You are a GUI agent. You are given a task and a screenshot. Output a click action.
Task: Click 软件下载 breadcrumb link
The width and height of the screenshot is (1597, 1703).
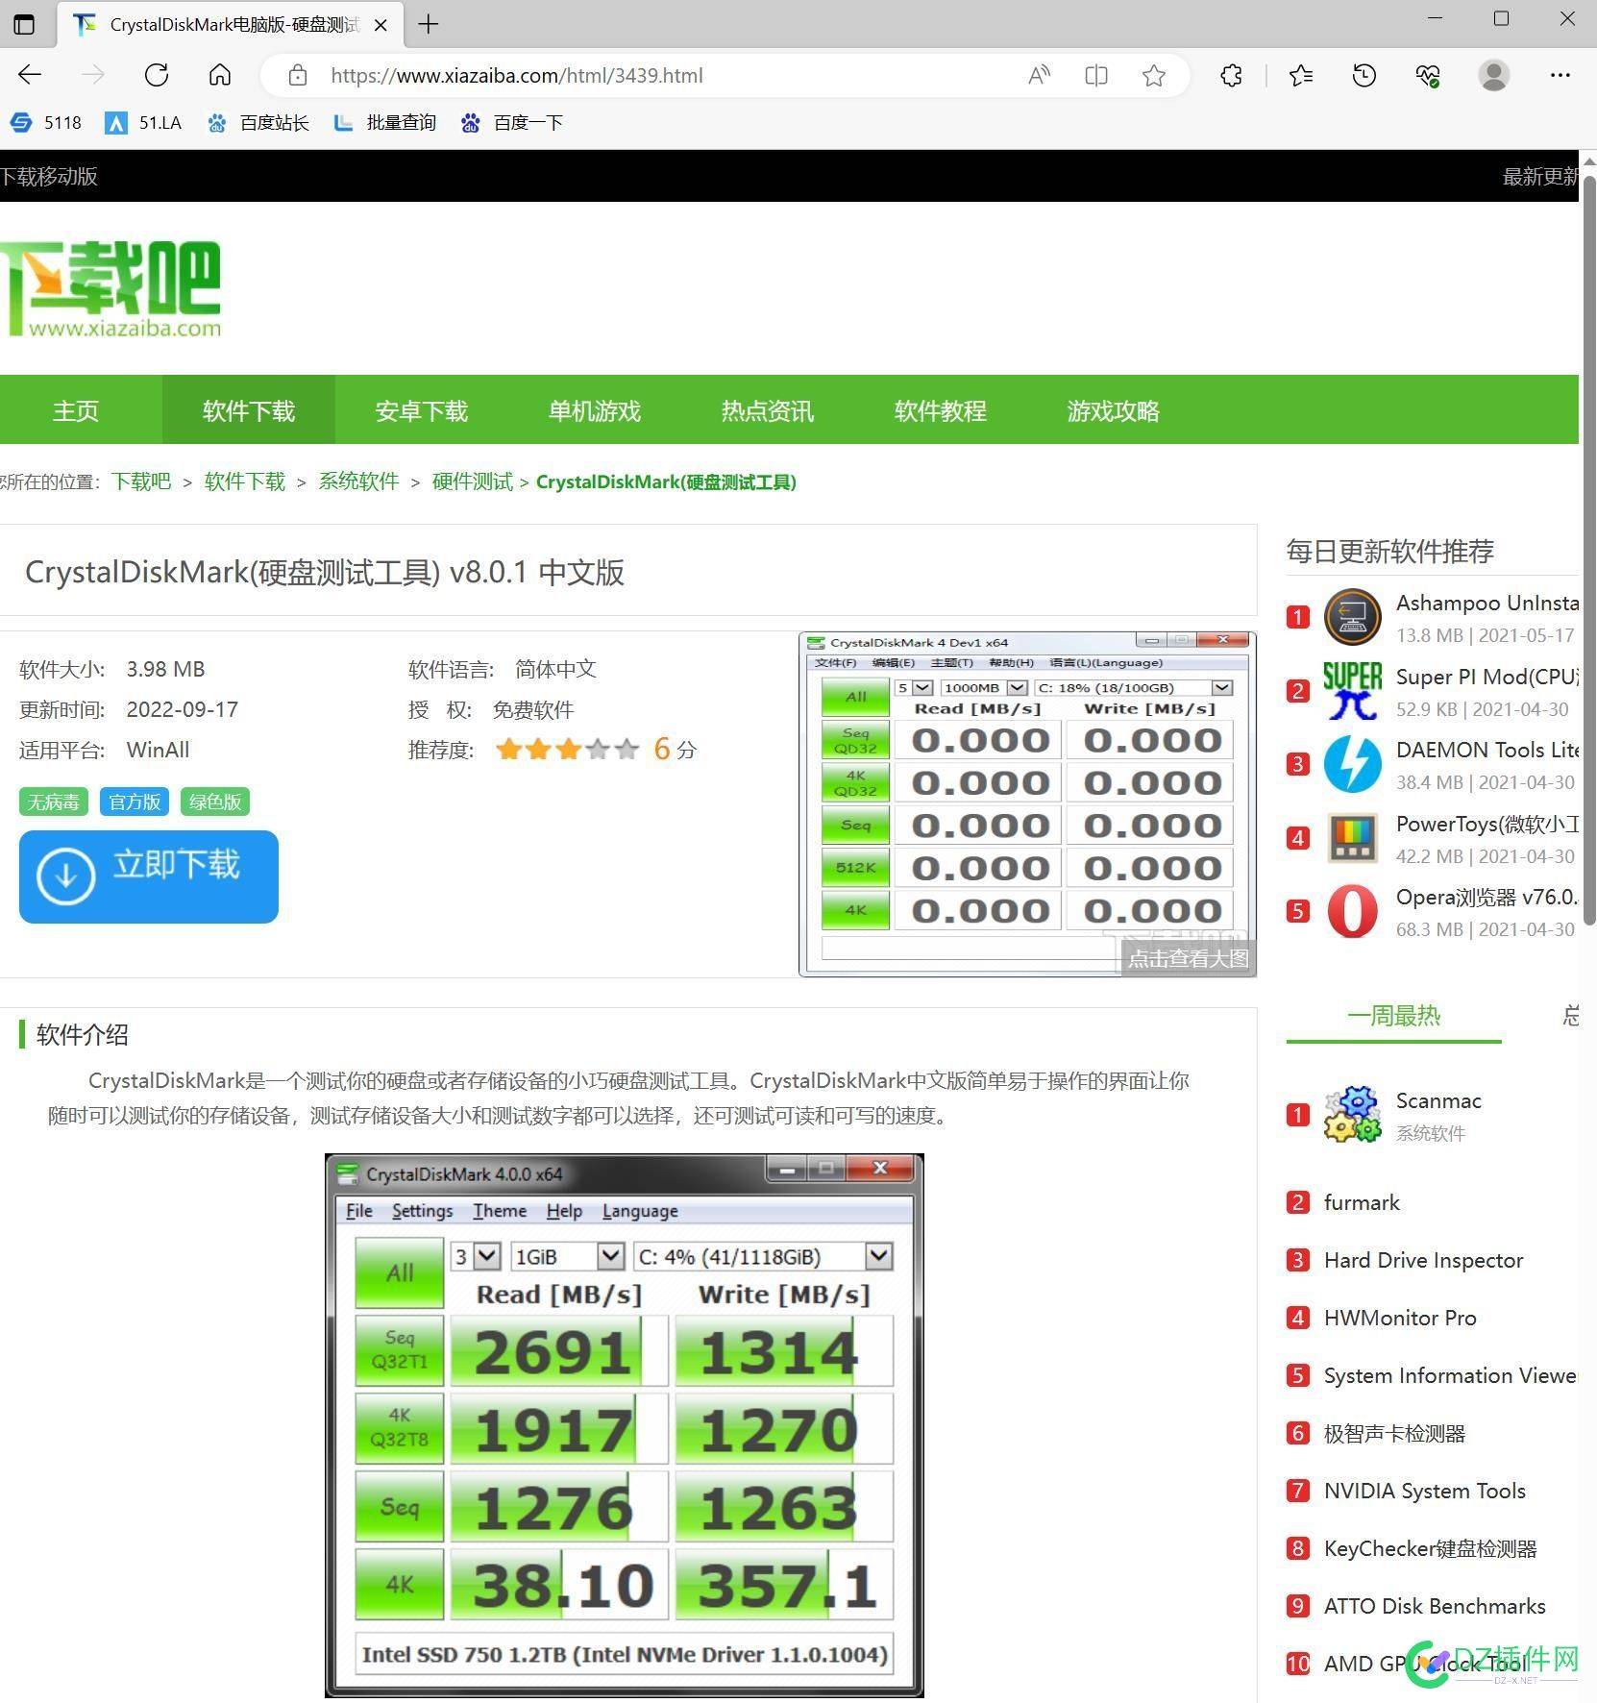[x=245, y=481]
